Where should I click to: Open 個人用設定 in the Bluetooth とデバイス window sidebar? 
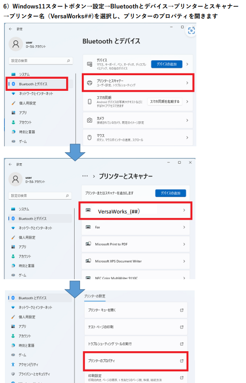tap(24, 103)
